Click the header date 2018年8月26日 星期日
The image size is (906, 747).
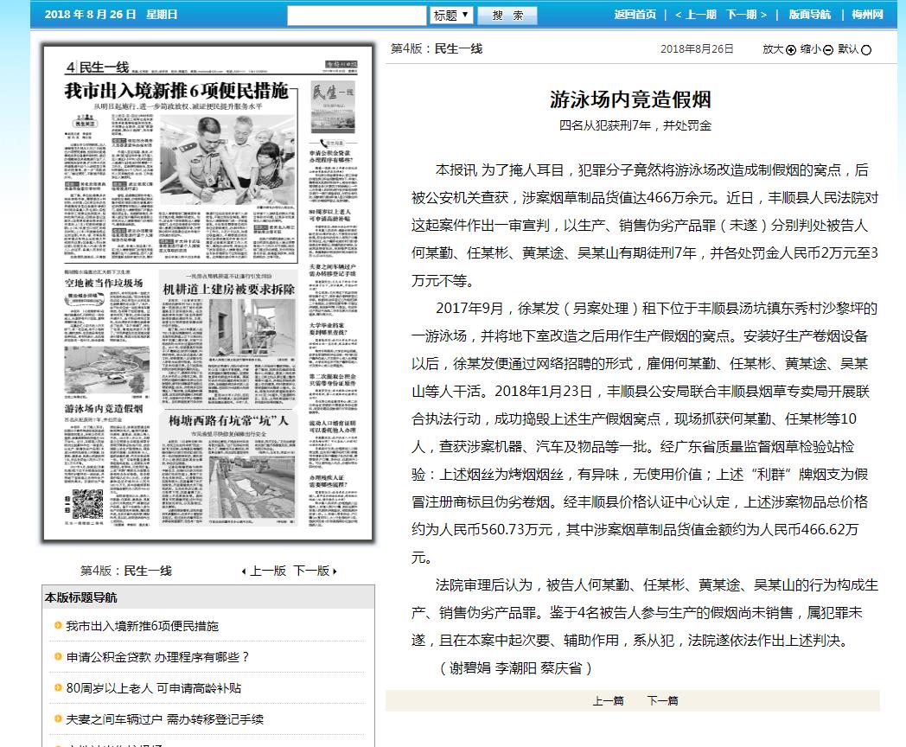click(111, 15)
